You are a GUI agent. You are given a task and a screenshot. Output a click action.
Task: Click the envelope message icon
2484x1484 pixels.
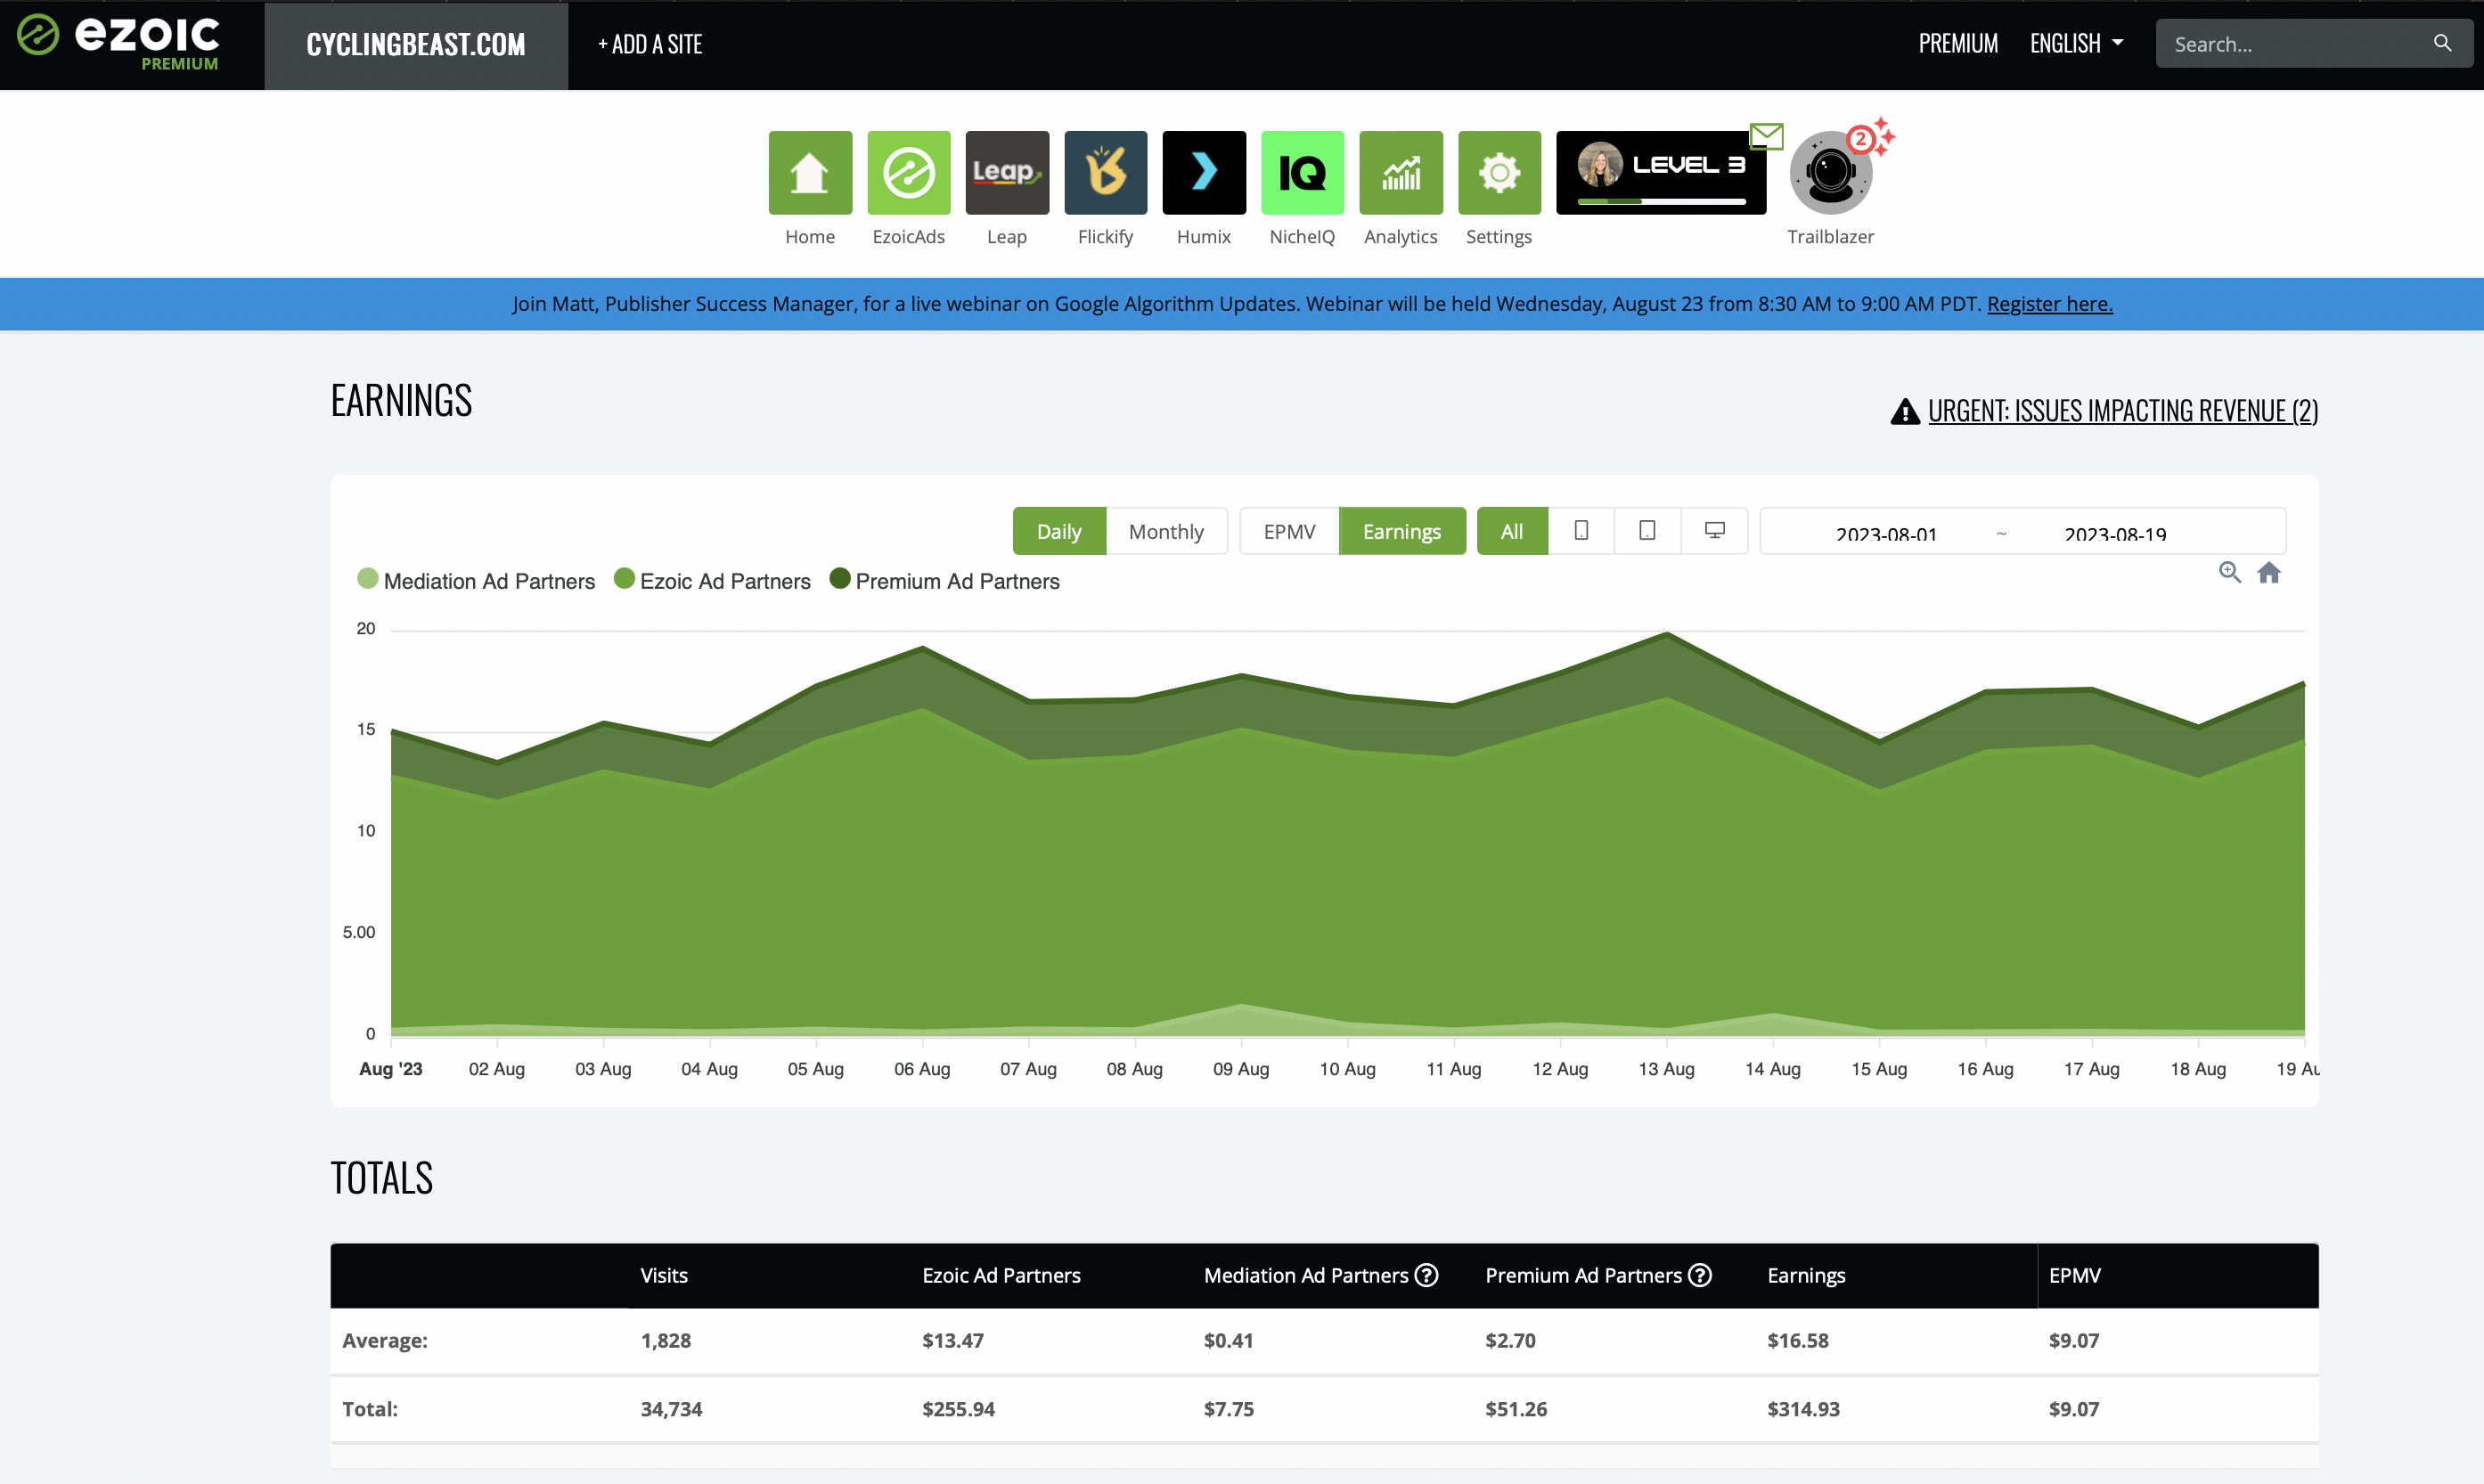coord(1767,136)
